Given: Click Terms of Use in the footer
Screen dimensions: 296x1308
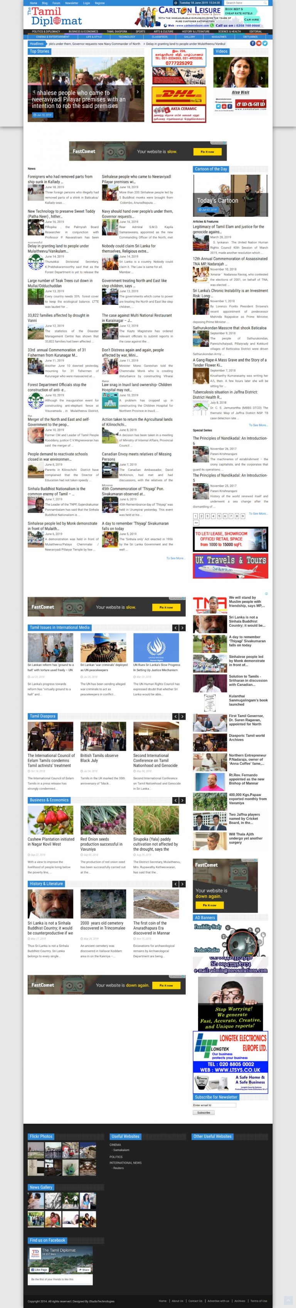Looking at the screenshot, I should [259, 1301].
